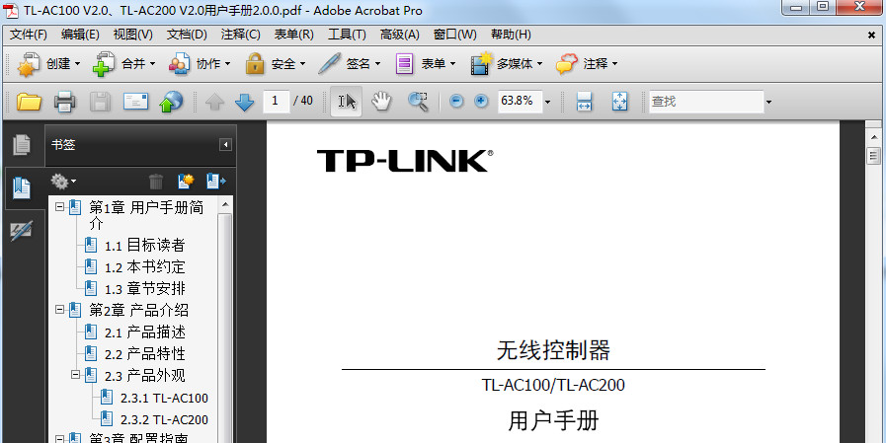
Task: Activate the Hand pan tool
Action: coord(381,102)
